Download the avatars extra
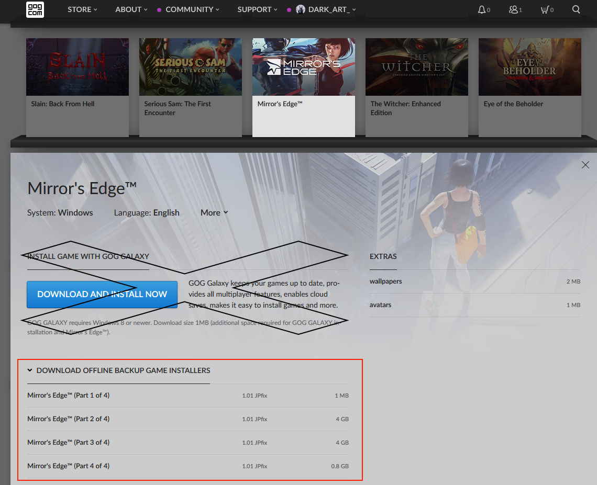This screenshot has width=597, height=485. [475, 305]
